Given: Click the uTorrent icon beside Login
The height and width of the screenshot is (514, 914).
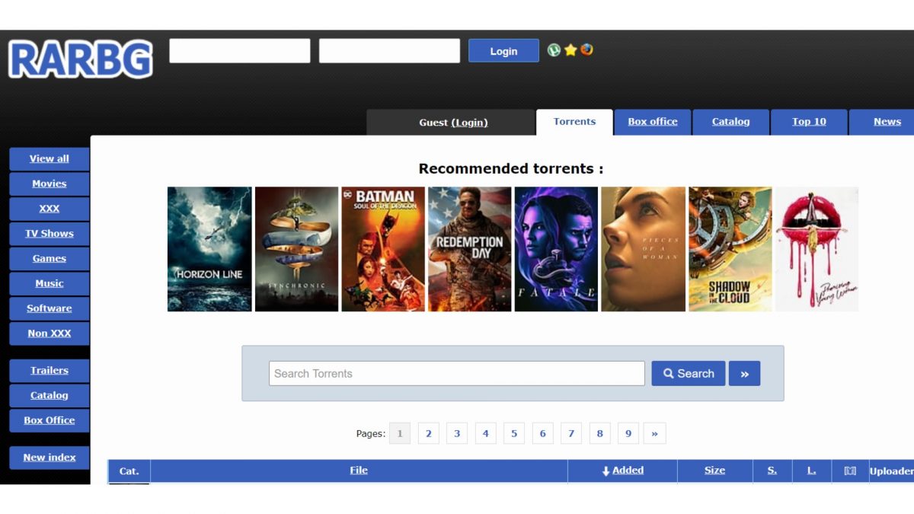Looking at the screenshot, I should click(554, 50).
